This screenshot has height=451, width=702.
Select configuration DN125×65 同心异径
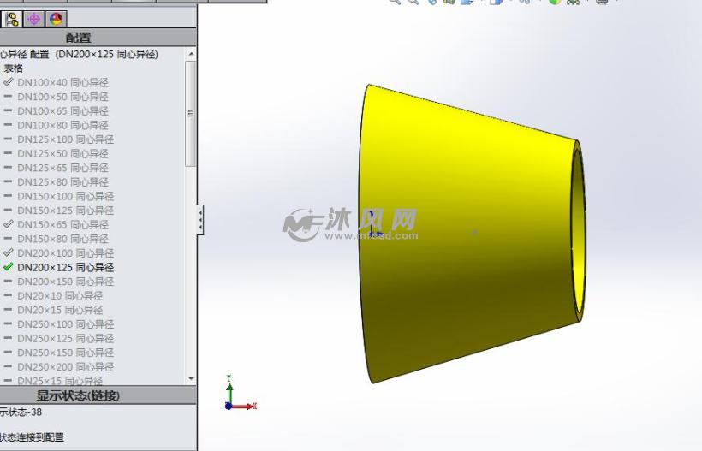tap(62, 168)
